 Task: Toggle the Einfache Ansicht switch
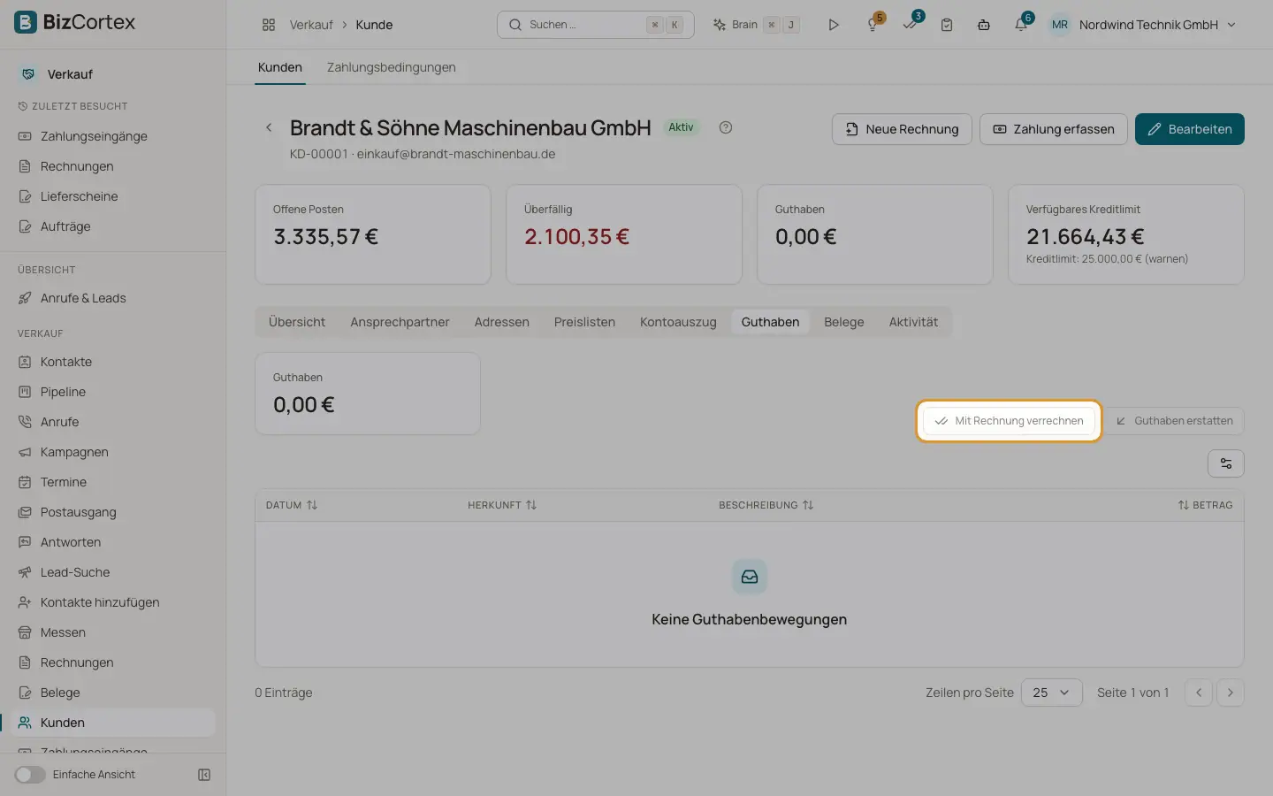[30, 775]
